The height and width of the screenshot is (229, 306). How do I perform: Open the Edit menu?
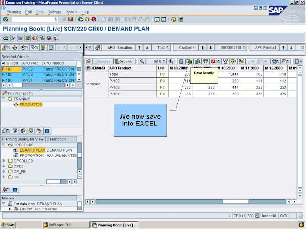(28, 12)
